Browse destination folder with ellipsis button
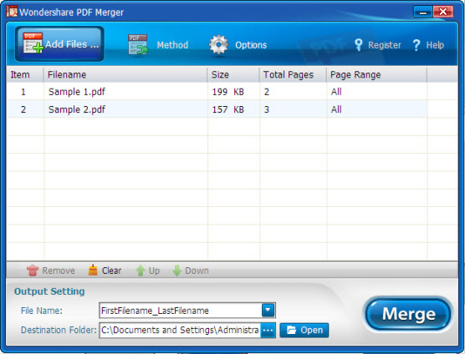Screen dimensions: 465x354 click(268, 330)
